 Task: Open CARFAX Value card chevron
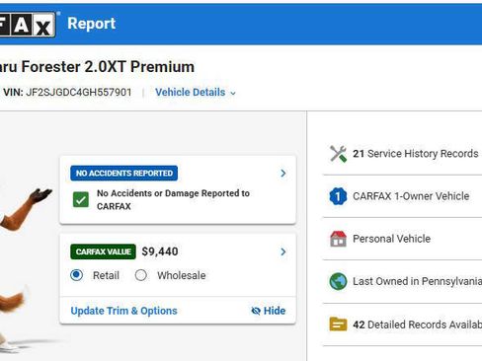(x=283, y=252)
